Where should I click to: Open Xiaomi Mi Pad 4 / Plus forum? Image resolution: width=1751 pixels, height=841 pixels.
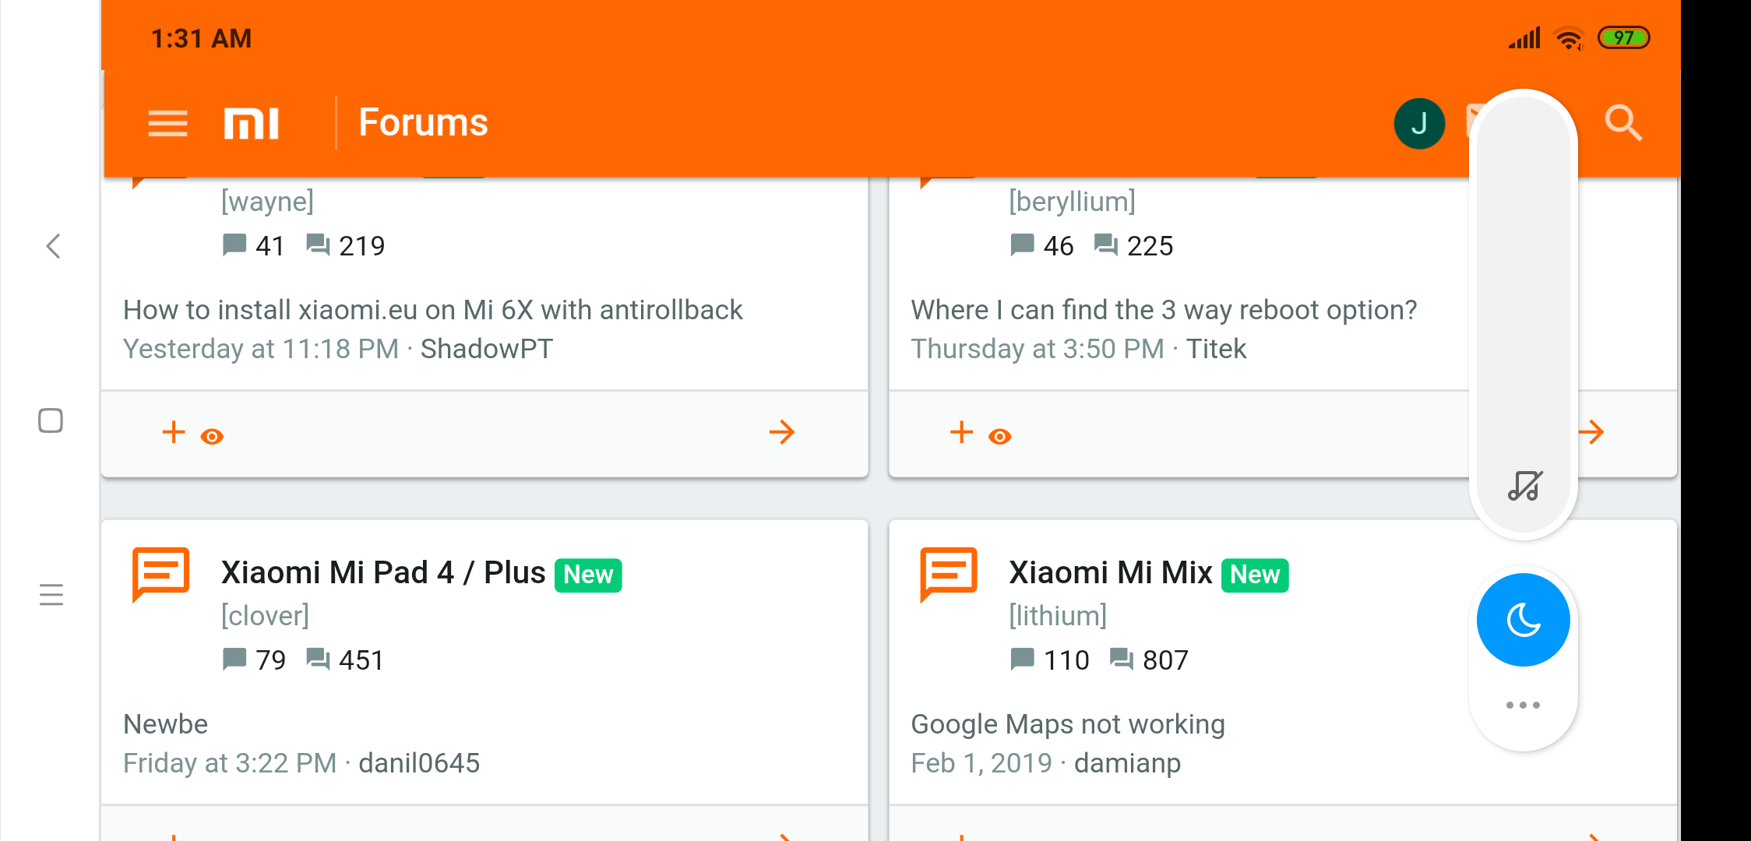pyautogui.click(x=383, y=573)
